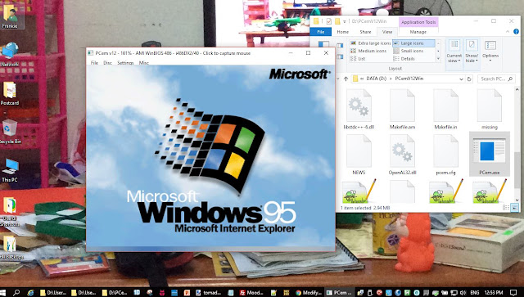Click the DATA (D:) breadcrumb
Image resolution: width=524 pixels, height=297 pixels.
[x=376, y=79]
